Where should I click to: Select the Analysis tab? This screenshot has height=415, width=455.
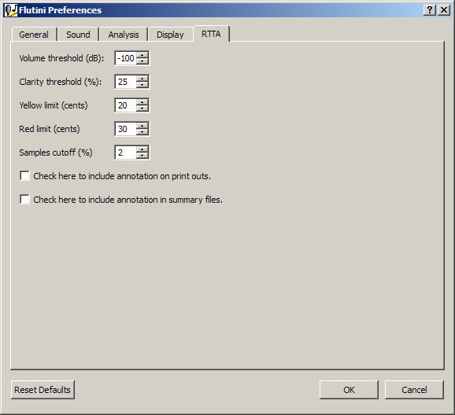(124, 35)
